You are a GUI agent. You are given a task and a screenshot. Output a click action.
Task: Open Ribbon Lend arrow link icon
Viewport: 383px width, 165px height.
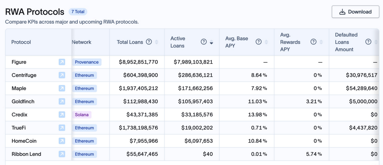[x=62, y=154]
